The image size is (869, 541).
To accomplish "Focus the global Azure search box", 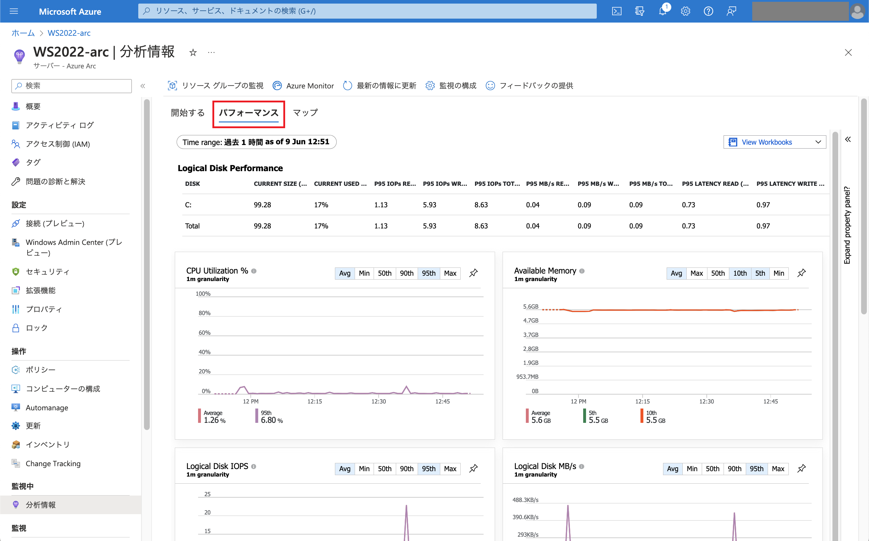I will coord(368,11).
